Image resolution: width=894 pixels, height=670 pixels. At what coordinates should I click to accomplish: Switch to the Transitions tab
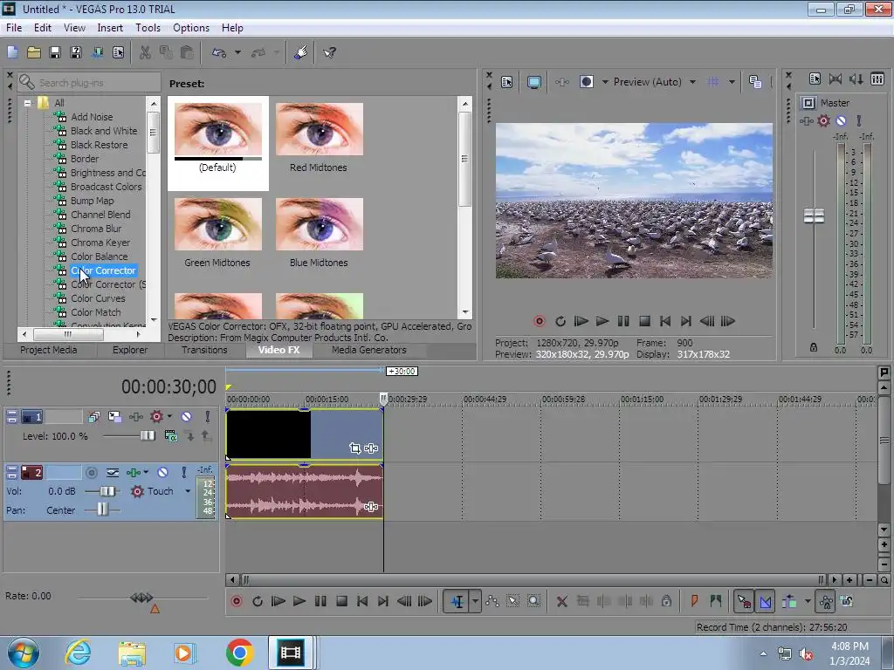[x=204, y=350]
